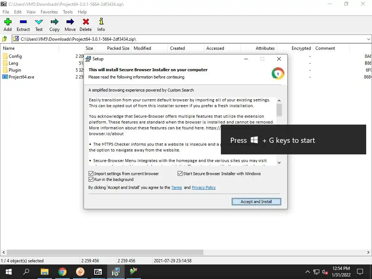Viewport: 372px width, 279px height.
Task: Open the Tools menu
Action: pyautogui.click(x=68, y=12)
